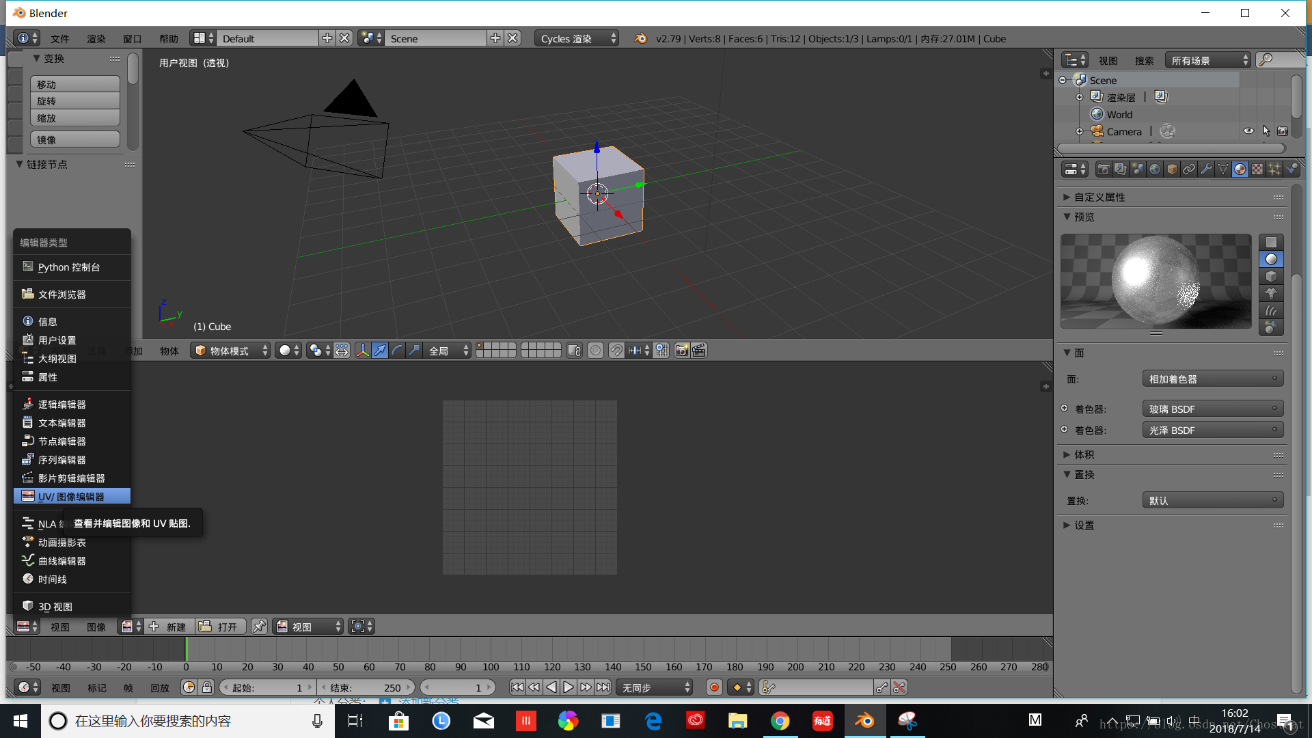This screenshot has height=738, width=1312.
Task: Click Rotate button 旋转
Action: point(75,100)
